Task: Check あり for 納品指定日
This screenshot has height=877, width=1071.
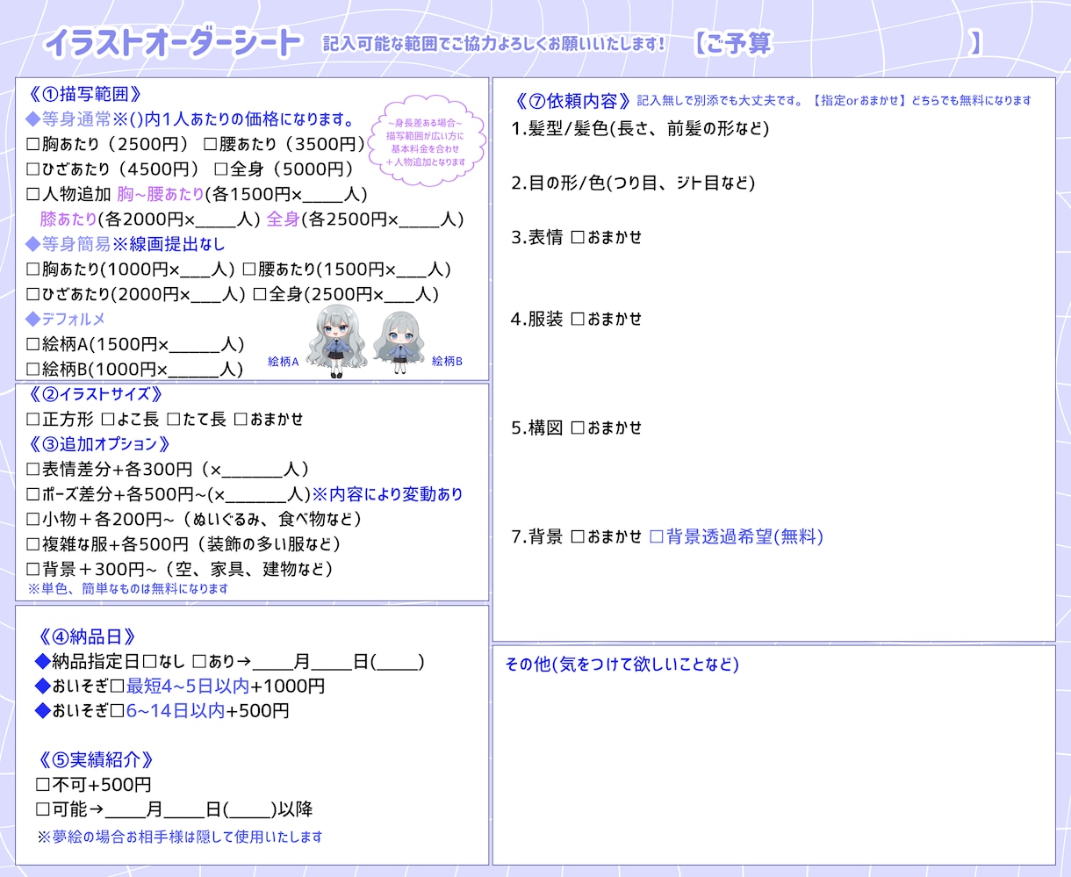Action: 199,661
